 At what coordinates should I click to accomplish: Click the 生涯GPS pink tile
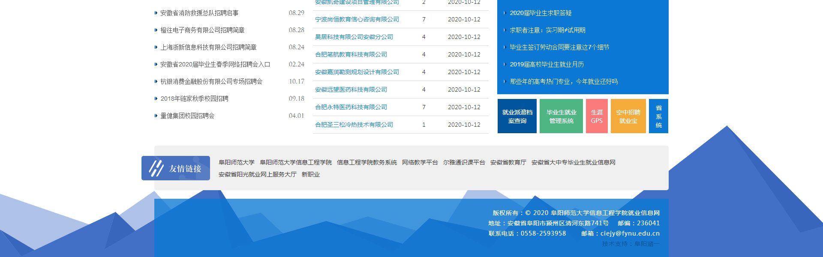pos(597,116)
